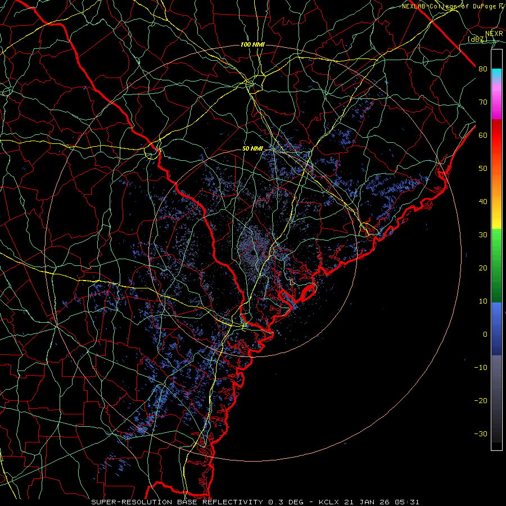Click the 50 NMI range ring label
This screenshot has width=506, height=506.
tap(252, 149)
